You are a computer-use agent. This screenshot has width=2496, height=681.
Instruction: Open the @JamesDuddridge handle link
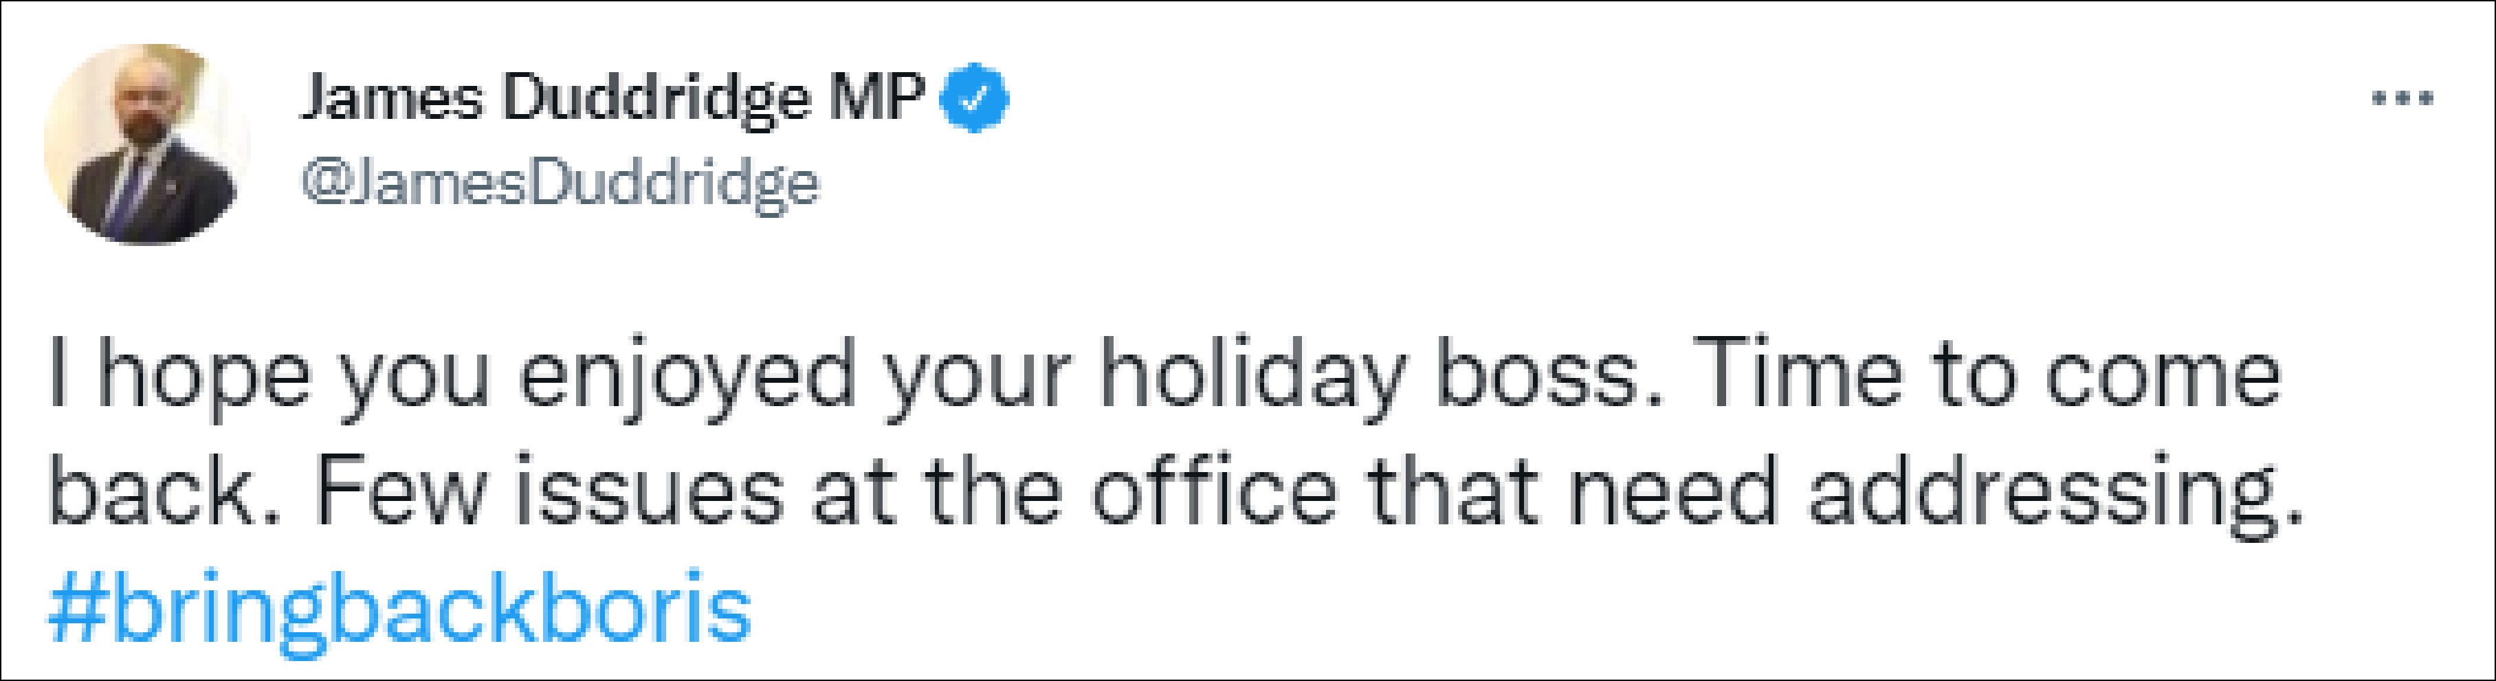(560, 183)
